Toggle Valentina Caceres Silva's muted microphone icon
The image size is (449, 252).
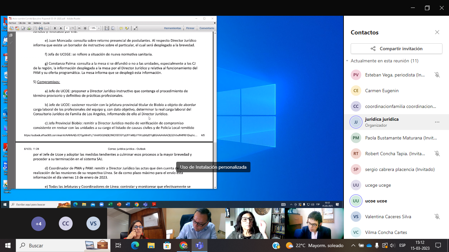437,217
